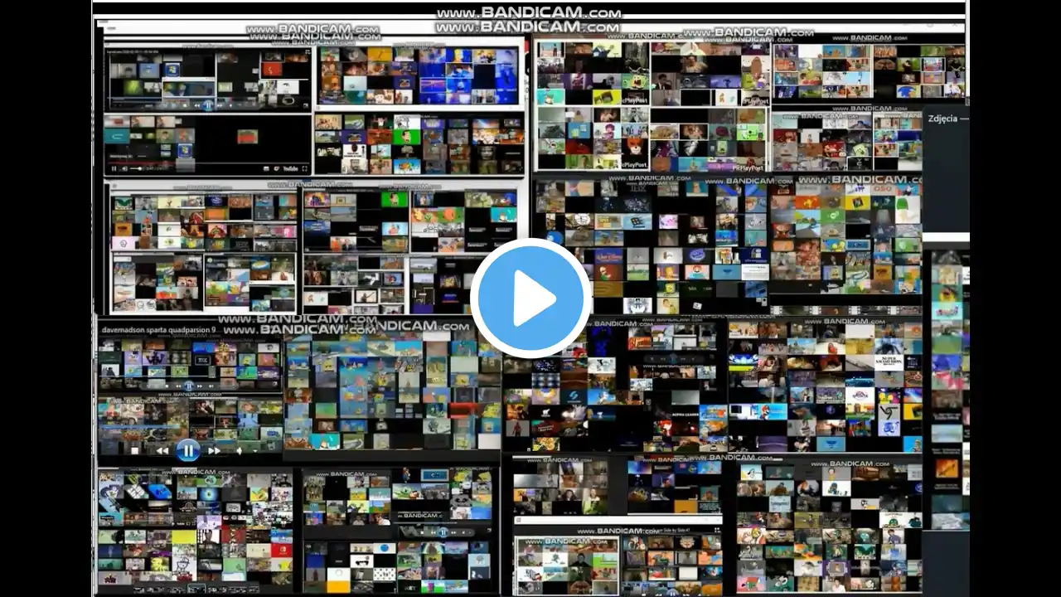The image size is (1061, 597).
Task: Select the 'davemadson sparta quadparsion 9' title text
Action: coord(158,330)
